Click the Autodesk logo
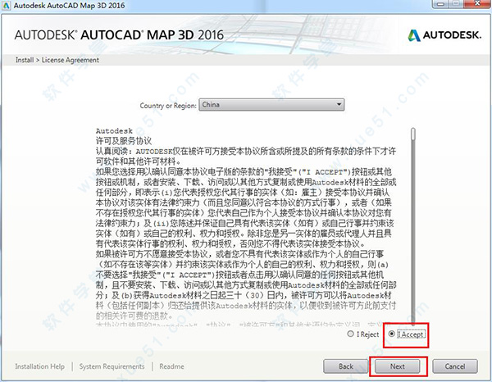Viewport: 492px width, 382px height. point(444,35)
